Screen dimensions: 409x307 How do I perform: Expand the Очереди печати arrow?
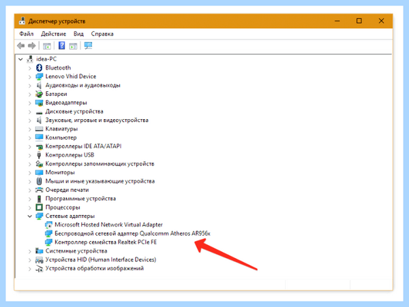coord(30,191)
